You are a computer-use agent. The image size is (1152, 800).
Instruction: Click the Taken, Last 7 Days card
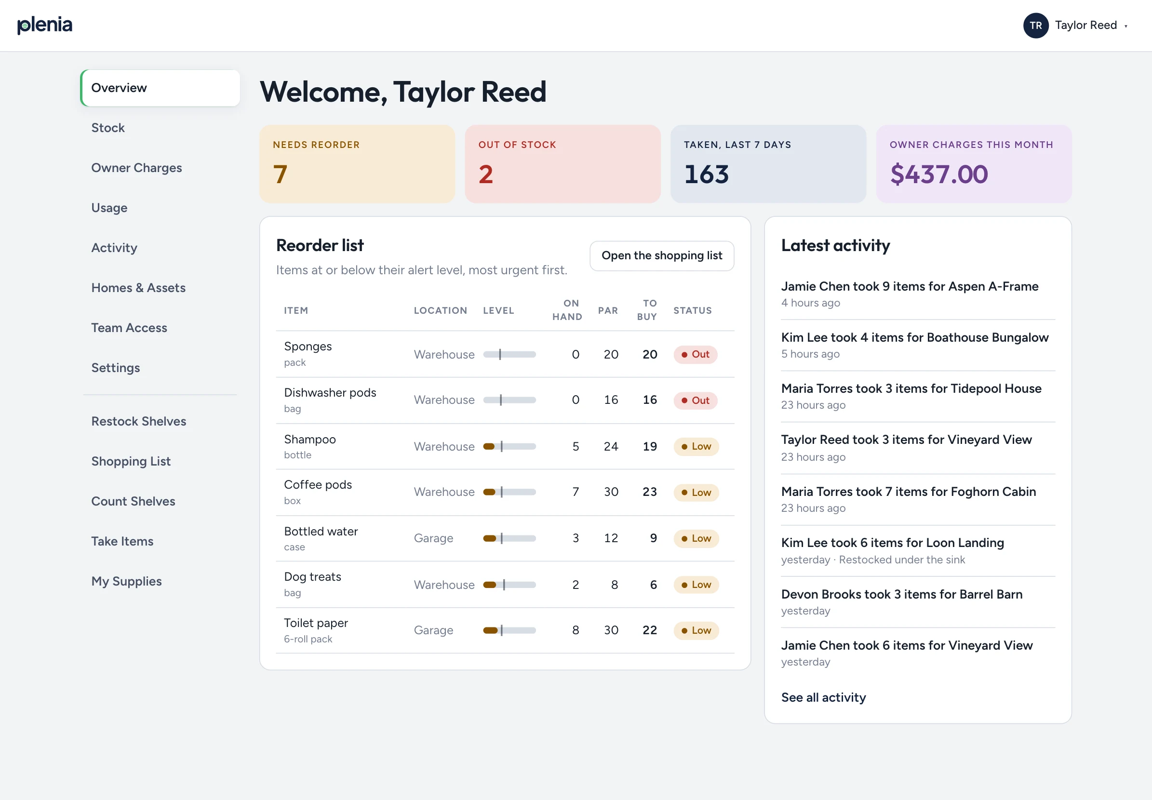[768, 164]
